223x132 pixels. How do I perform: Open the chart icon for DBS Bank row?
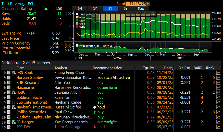point(218,73)
